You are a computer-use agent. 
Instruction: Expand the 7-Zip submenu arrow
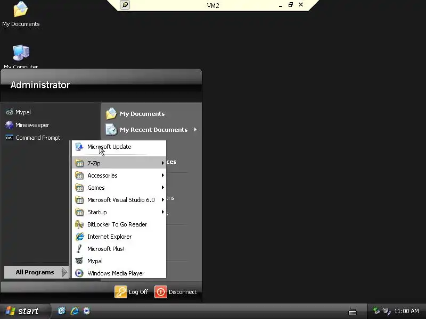[x=162, y=163]
